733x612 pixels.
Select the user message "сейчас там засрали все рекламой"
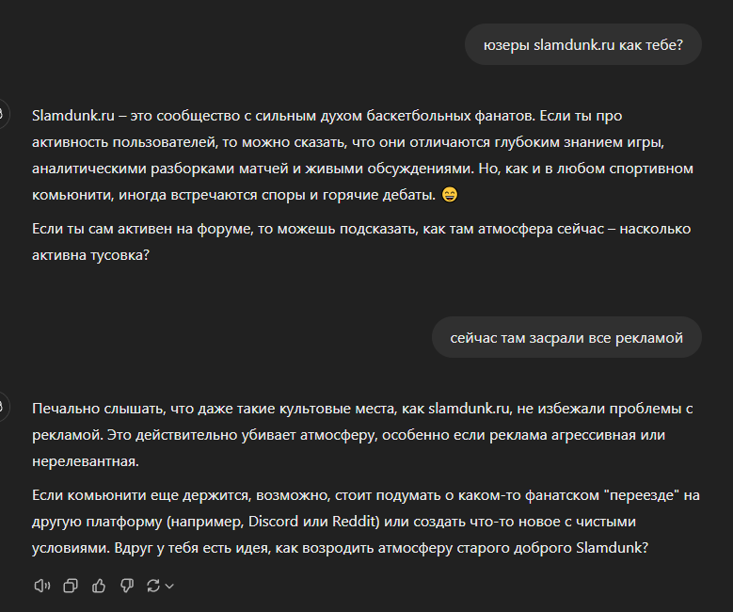[566, 337]
